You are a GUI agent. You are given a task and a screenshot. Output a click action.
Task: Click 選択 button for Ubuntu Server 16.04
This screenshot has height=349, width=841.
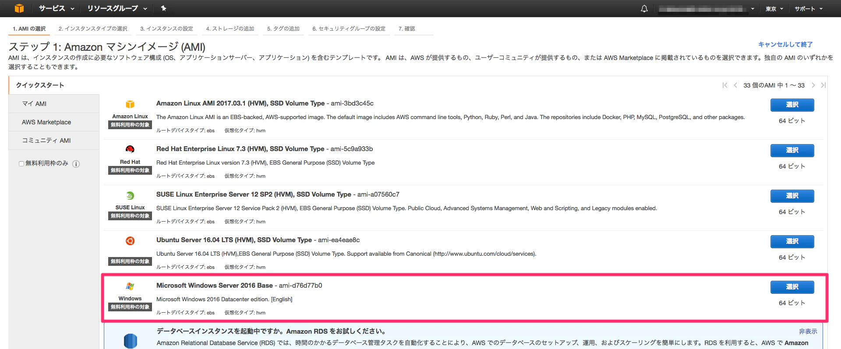coord(792,241)
